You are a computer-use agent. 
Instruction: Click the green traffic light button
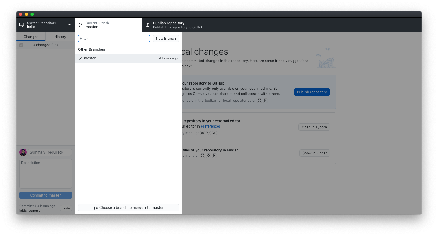32,14
